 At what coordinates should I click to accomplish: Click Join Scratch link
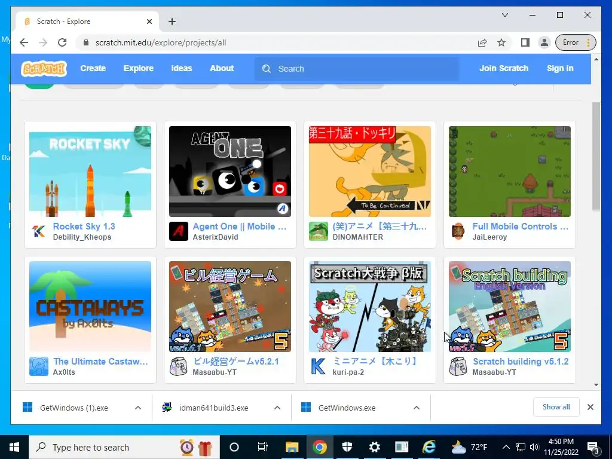coord(503,68)
